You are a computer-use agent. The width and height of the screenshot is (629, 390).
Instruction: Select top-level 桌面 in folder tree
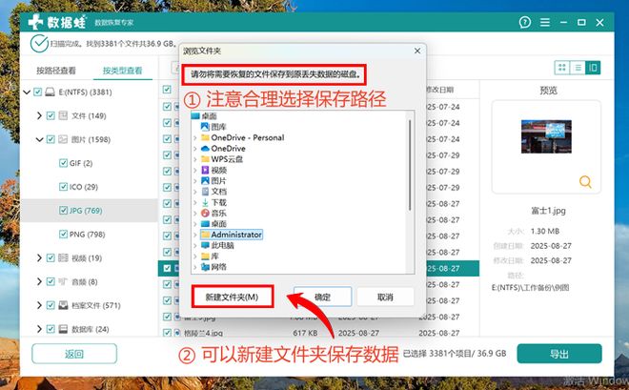(x=204, y=116)
